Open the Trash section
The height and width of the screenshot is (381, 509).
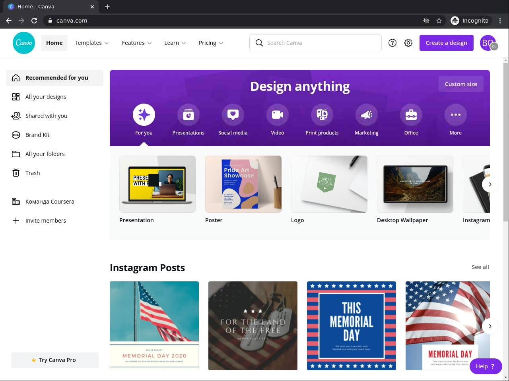[x=55, y=173]
